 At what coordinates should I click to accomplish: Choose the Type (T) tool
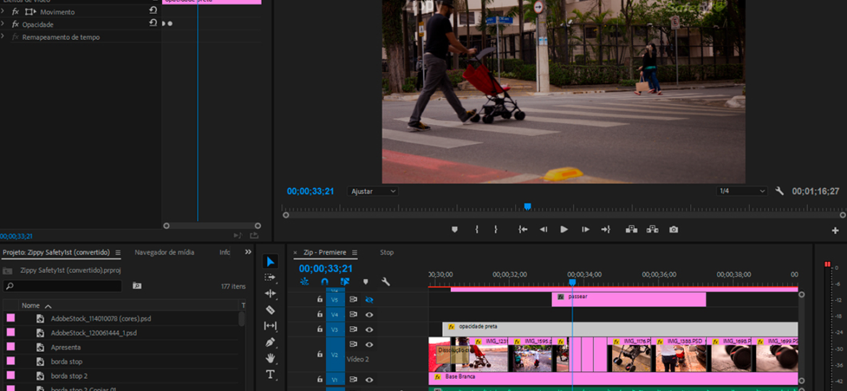(270, 374)
